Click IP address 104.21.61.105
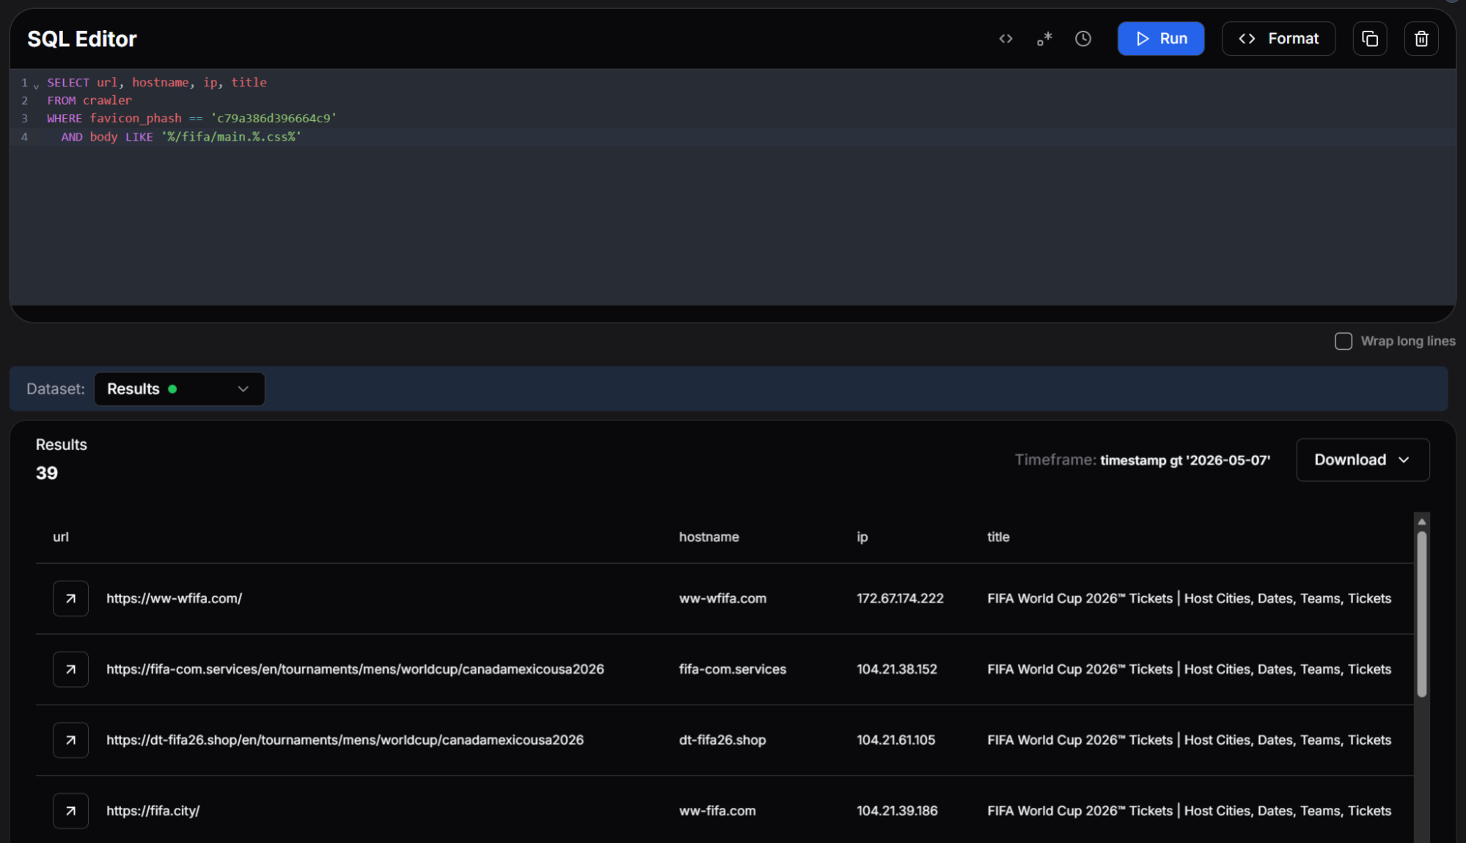1466x843 pixels. click(895, 740)
